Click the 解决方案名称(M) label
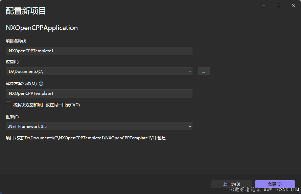The width and height of the screenshot is (301, 194). [x=21, y=84]
